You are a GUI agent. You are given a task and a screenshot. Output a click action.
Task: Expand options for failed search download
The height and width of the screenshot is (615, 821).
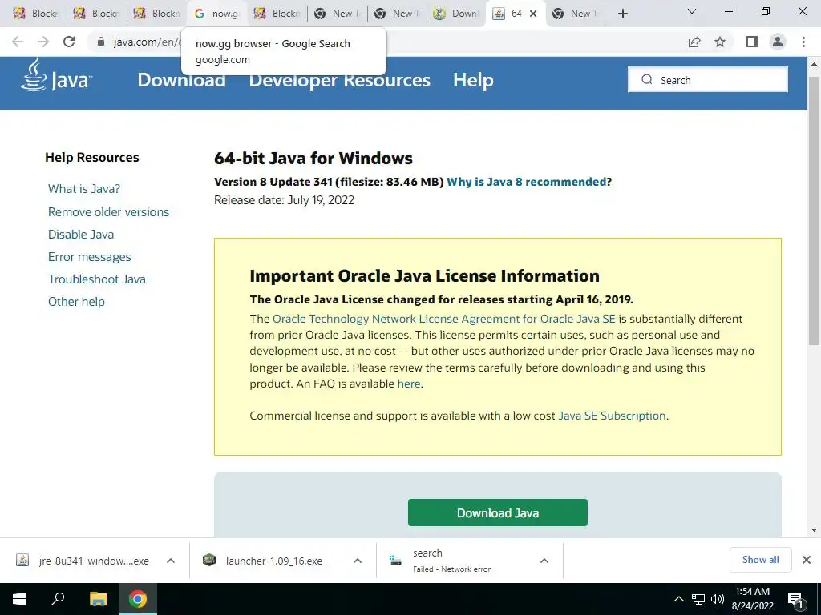[544, 561]
